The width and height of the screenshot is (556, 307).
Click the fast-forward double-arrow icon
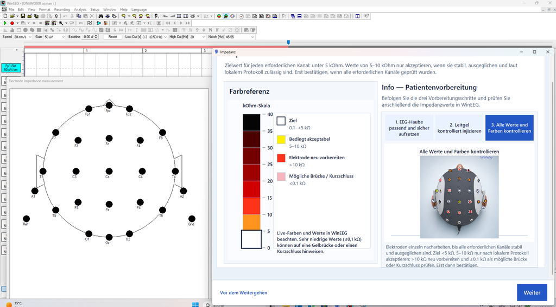pyautogui.click(x=187, y=23)
